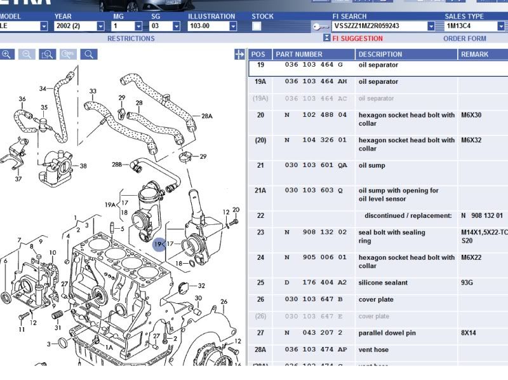
Task: Select the zoom-to-area tool
Action: pos(47,55)
